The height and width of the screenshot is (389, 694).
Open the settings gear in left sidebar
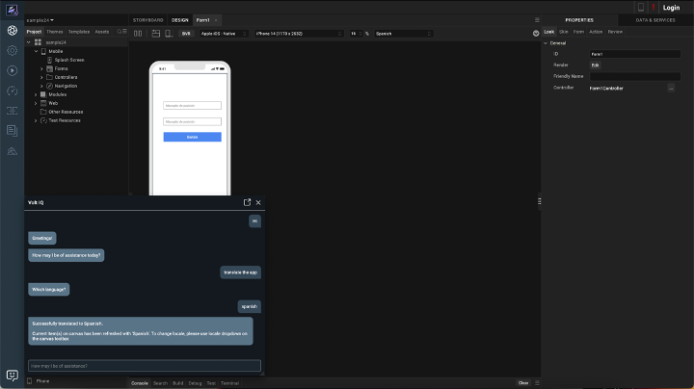click(12, 50)
